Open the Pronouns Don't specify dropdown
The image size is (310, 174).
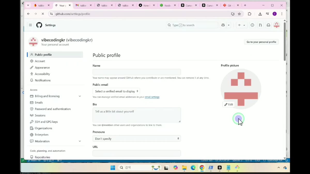click(137, 138)
